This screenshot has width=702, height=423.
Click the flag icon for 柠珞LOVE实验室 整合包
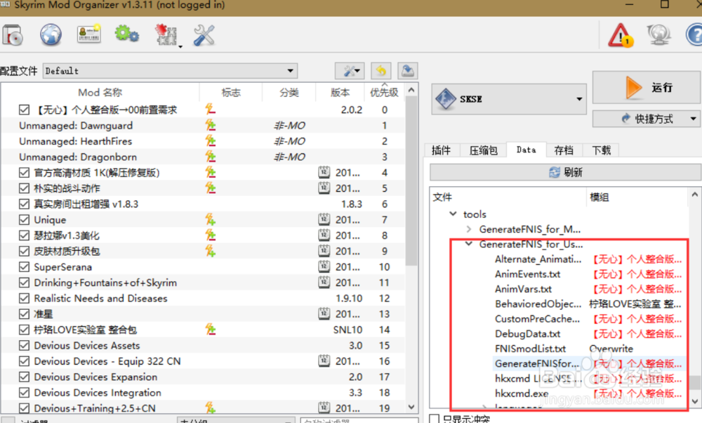[x=211, y=330]
